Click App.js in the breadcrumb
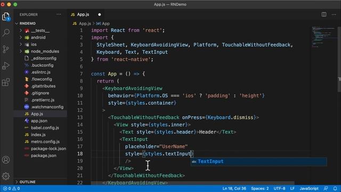Image resolution: width=341 pixels, height=192 pixels. point(85,23)
